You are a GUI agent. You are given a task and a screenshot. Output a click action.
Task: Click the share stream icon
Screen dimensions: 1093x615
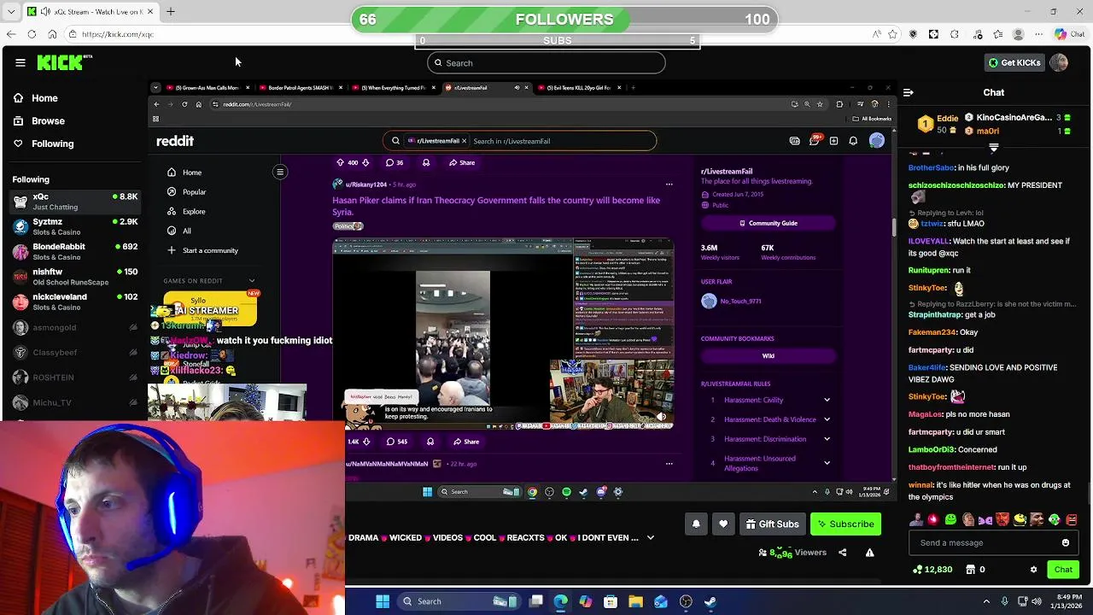(x=842, y=553)
